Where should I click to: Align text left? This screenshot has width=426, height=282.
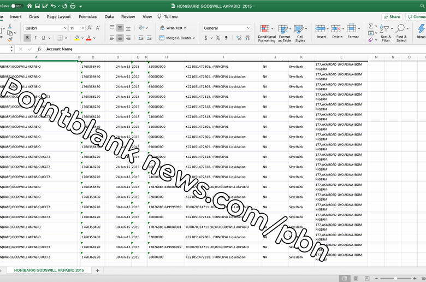[112, 38]
